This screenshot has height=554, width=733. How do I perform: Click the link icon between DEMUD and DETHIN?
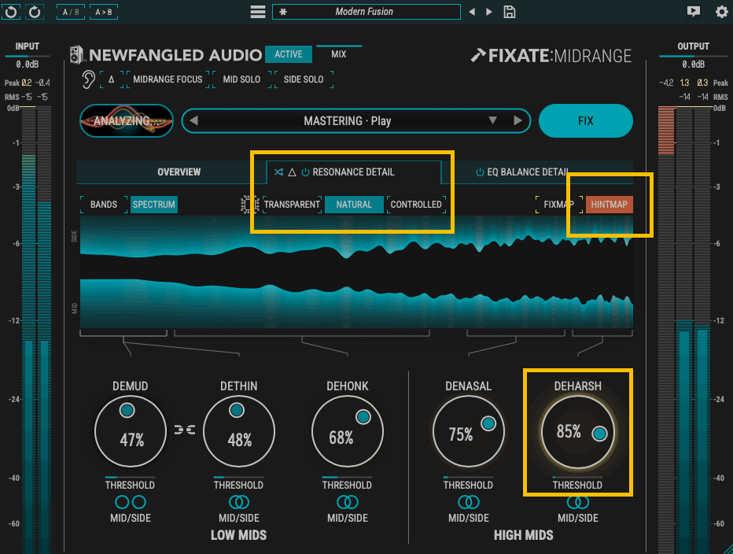click(185, 430)
